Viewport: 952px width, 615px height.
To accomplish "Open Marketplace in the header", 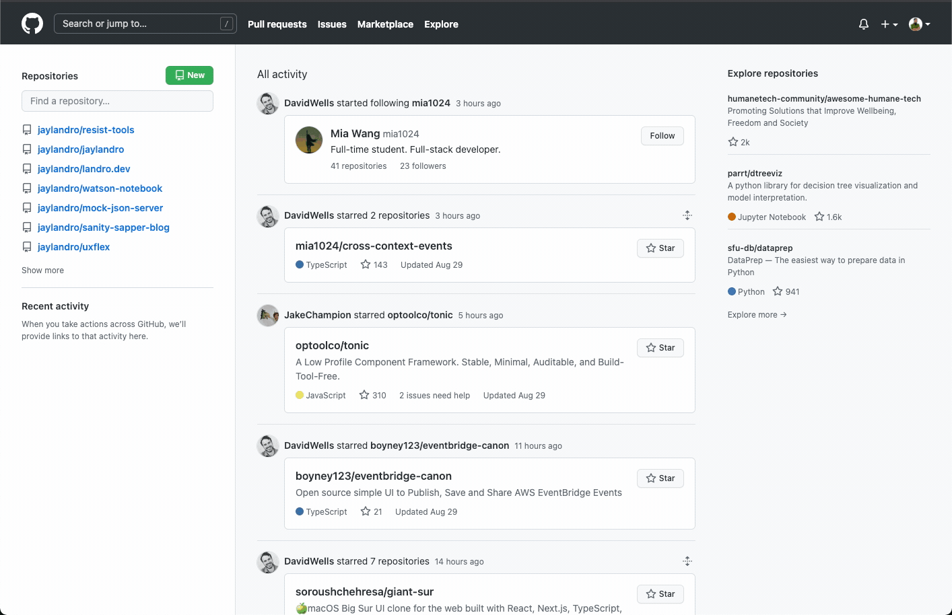I will [385, 24].
